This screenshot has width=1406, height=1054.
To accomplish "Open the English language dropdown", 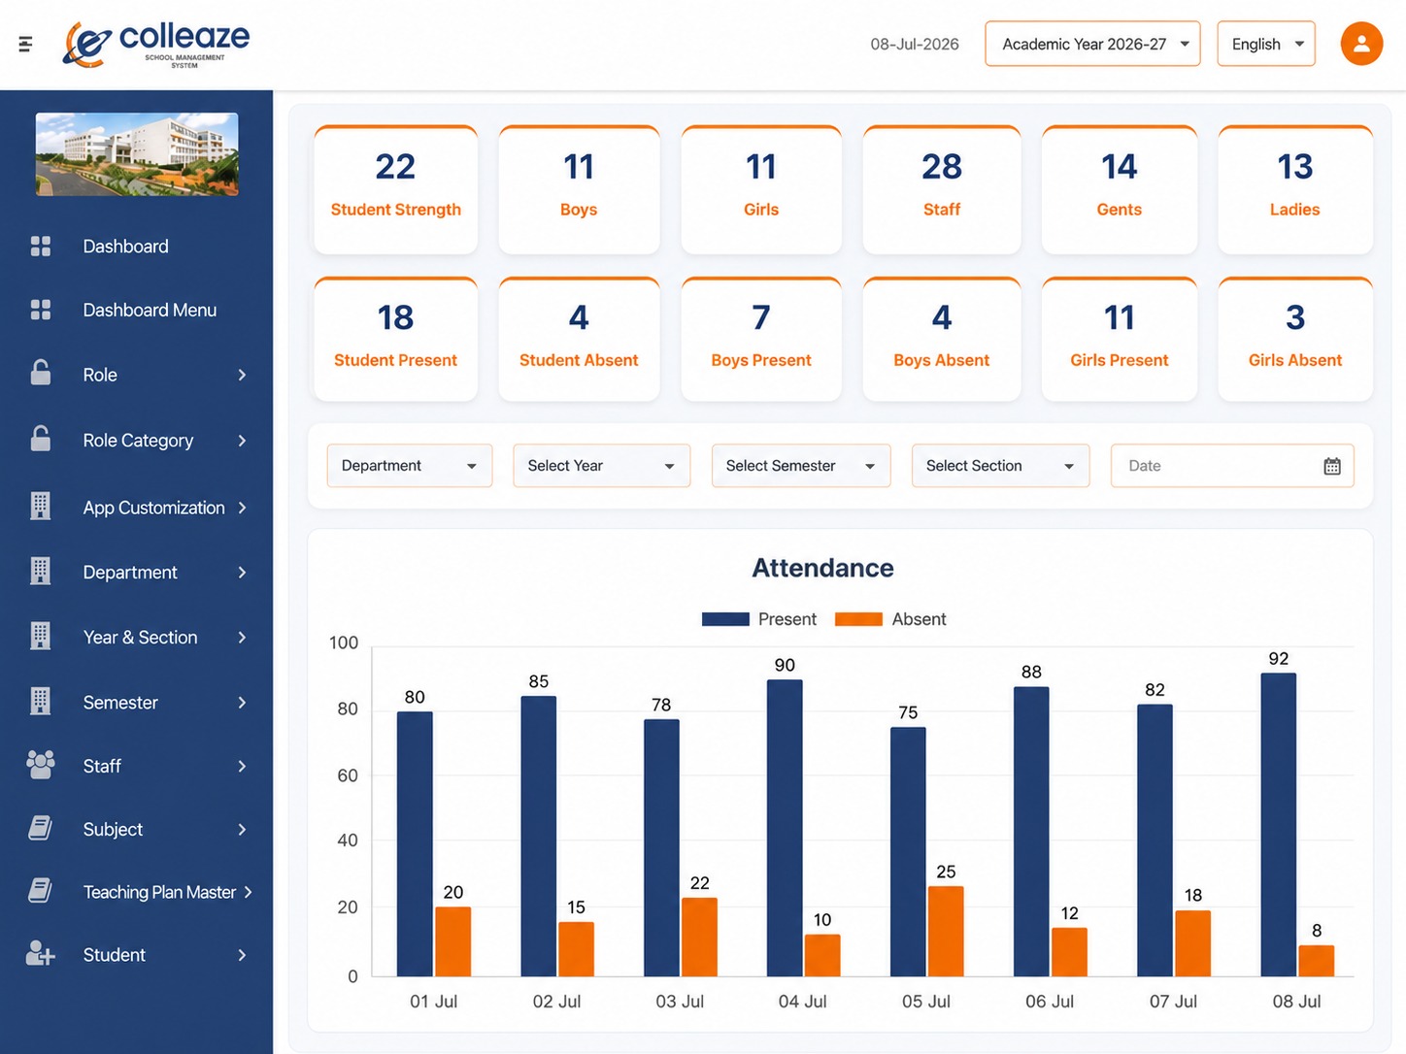I will pyautogui.click(x=1266, y=44).
